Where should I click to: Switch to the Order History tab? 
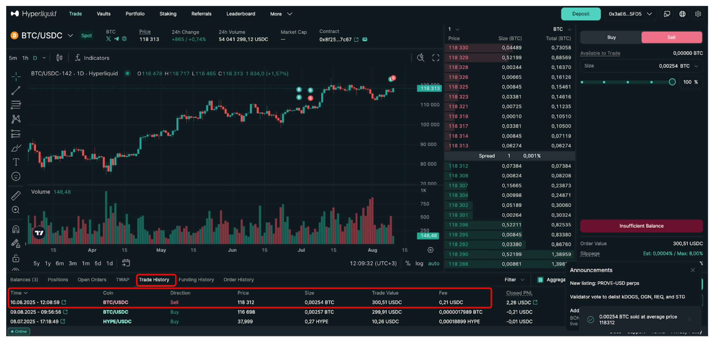pos(238,280)
